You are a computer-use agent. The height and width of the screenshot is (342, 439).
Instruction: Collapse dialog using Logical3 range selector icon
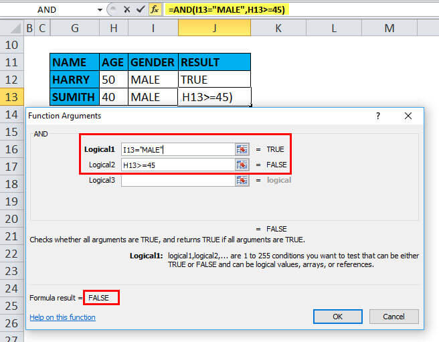[242, 180]
